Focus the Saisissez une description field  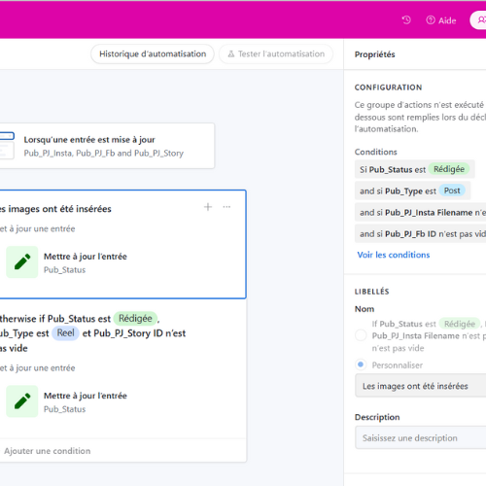(421, 437)
